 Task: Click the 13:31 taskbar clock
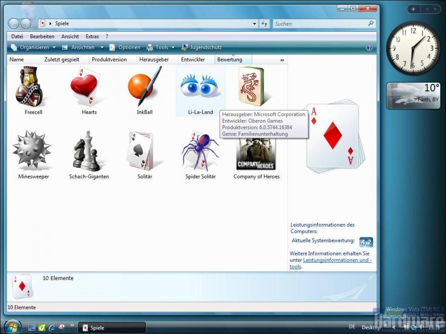(434, 327)
